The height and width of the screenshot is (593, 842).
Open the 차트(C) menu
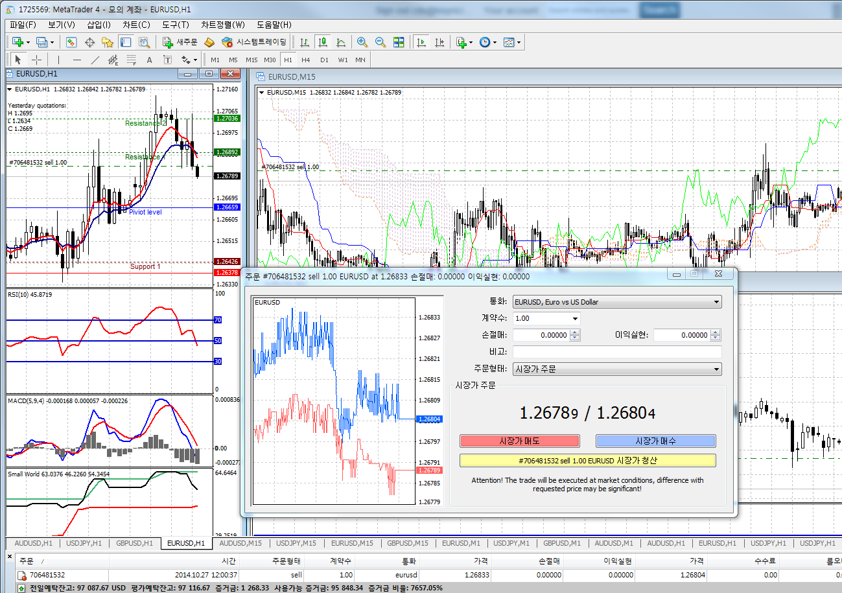136,25
